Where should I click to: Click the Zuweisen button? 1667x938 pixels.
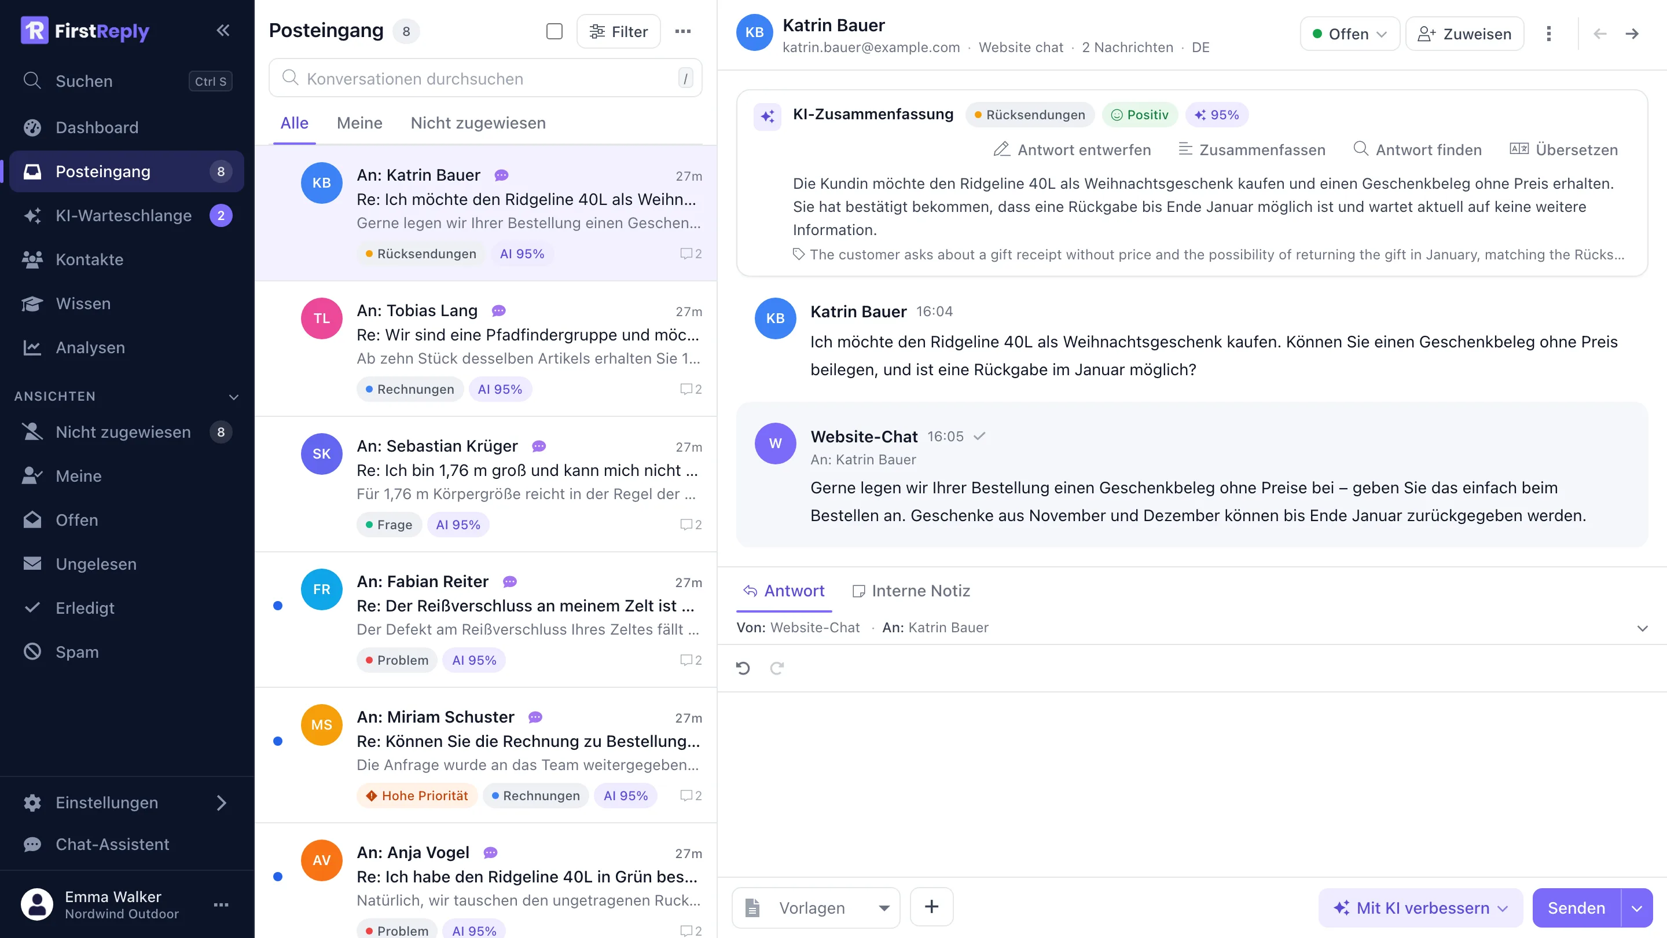point(1464,34)
